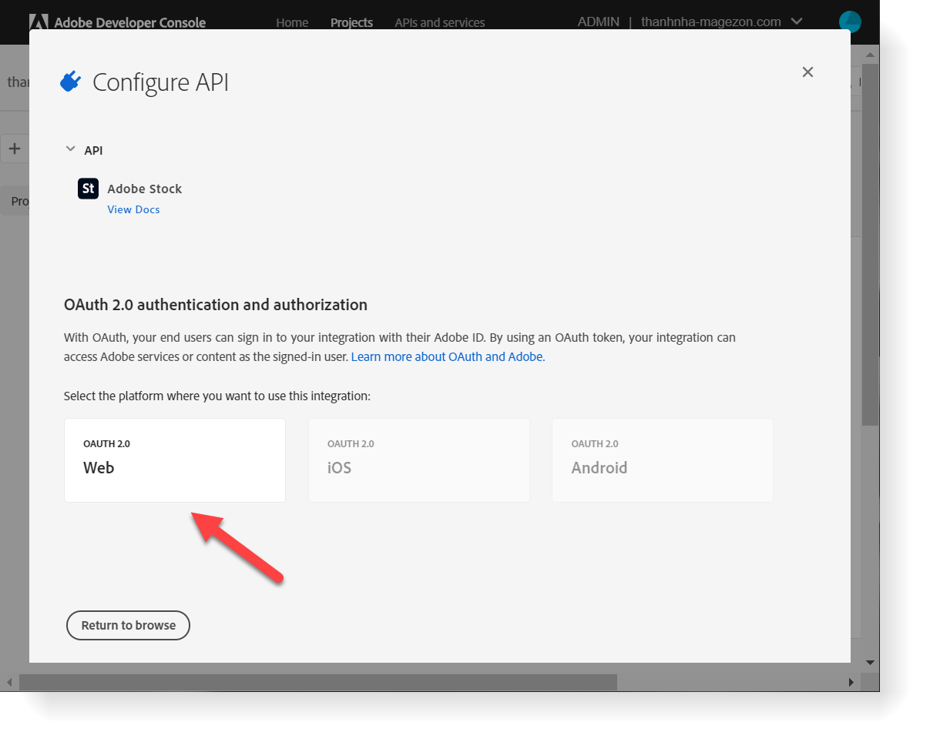Open APIs and services
Viewport: 930px width, 742px height.
click(x=439, y=22)
